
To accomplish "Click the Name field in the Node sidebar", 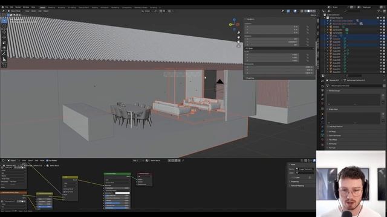I will [305, 169].
